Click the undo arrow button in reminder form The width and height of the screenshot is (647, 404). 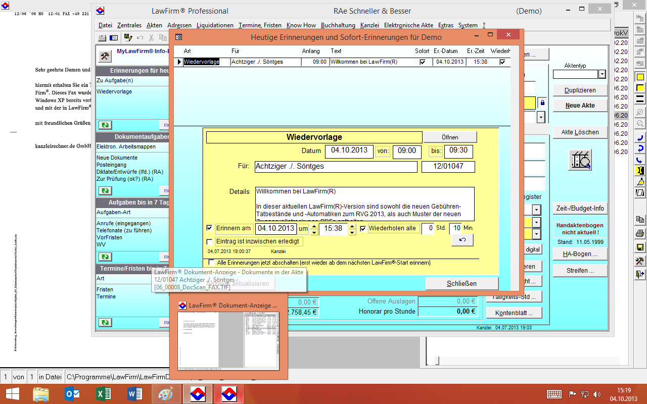[x=462, y=240]
